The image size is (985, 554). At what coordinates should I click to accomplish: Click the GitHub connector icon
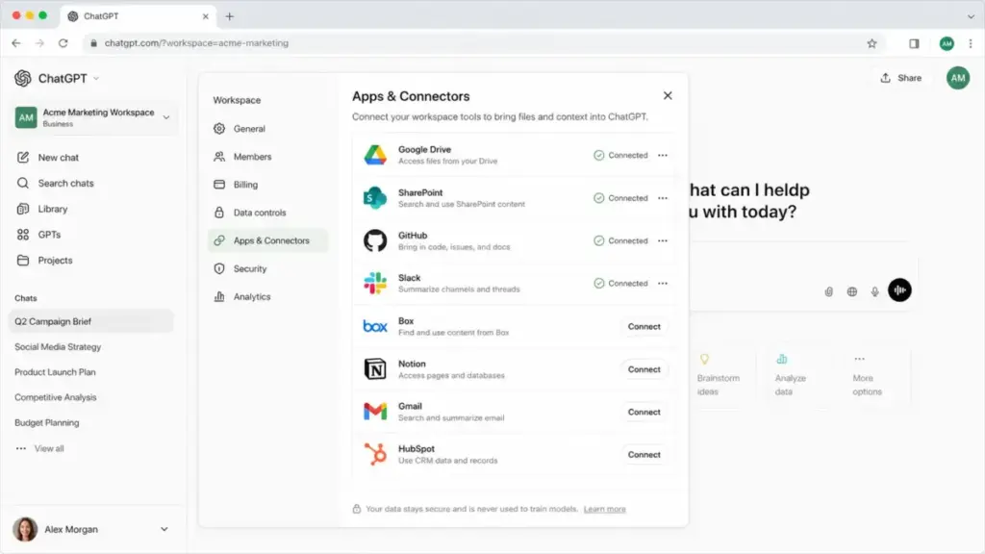(376, 240)
